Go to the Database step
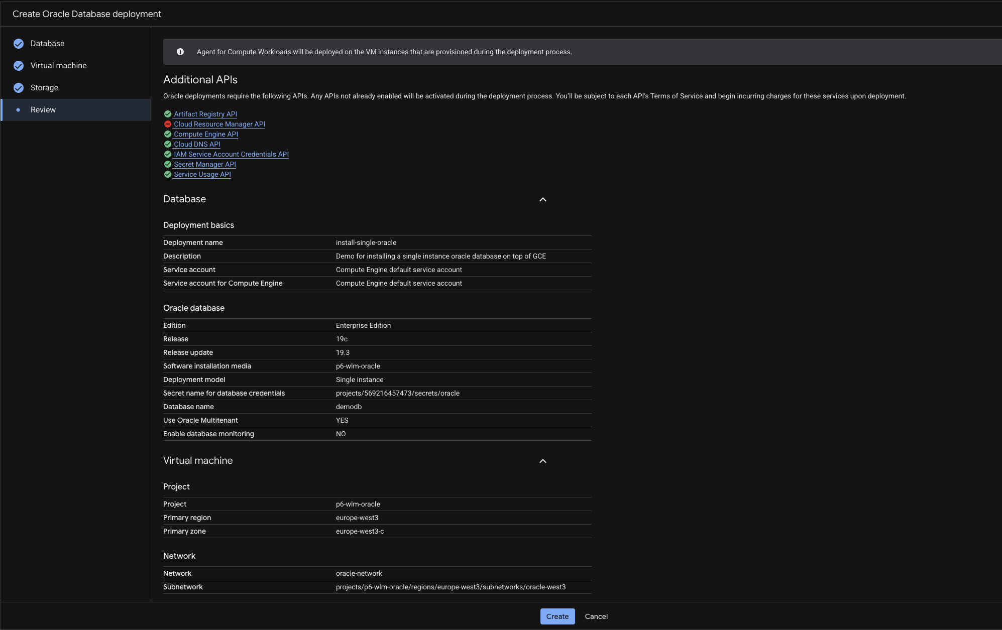Image resolution: width=1002 pixels, height=630 pixels. [76, 44]
